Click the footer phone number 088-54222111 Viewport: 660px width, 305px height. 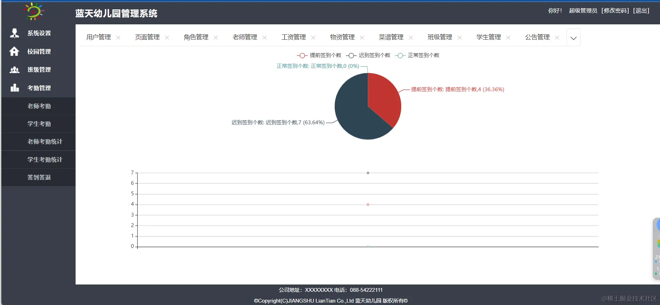[x=366, y=290]
